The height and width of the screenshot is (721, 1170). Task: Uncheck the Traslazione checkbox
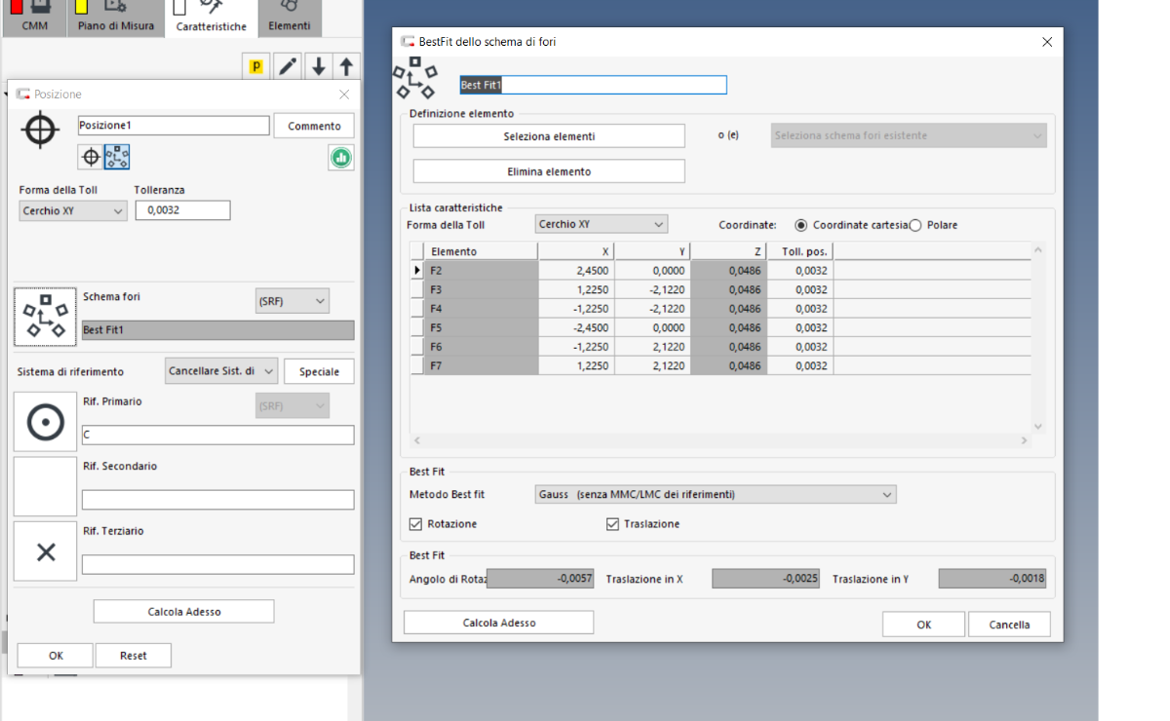(612, 524)
